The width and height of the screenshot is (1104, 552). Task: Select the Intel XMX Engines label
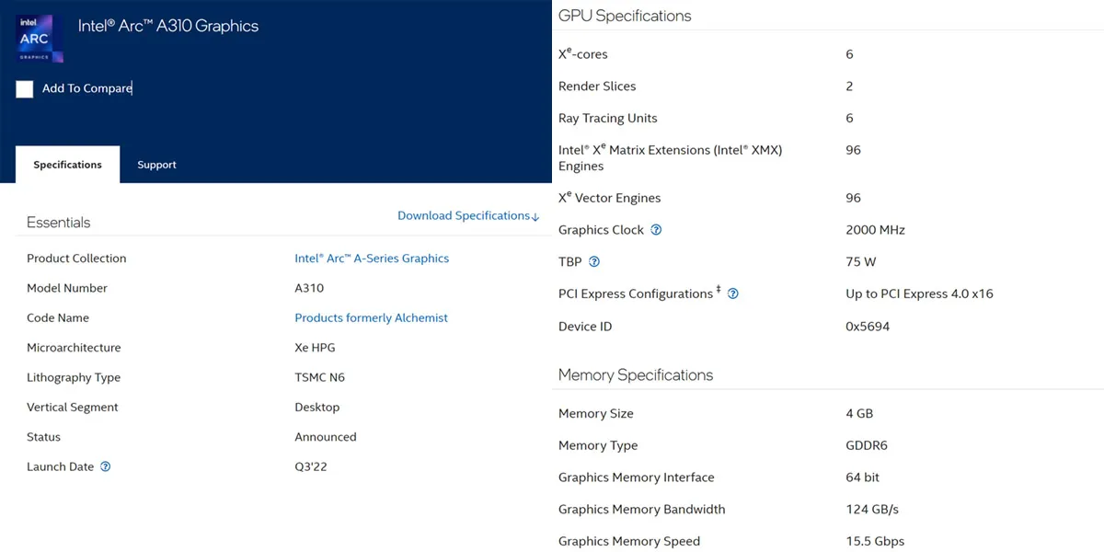(671, 157)
